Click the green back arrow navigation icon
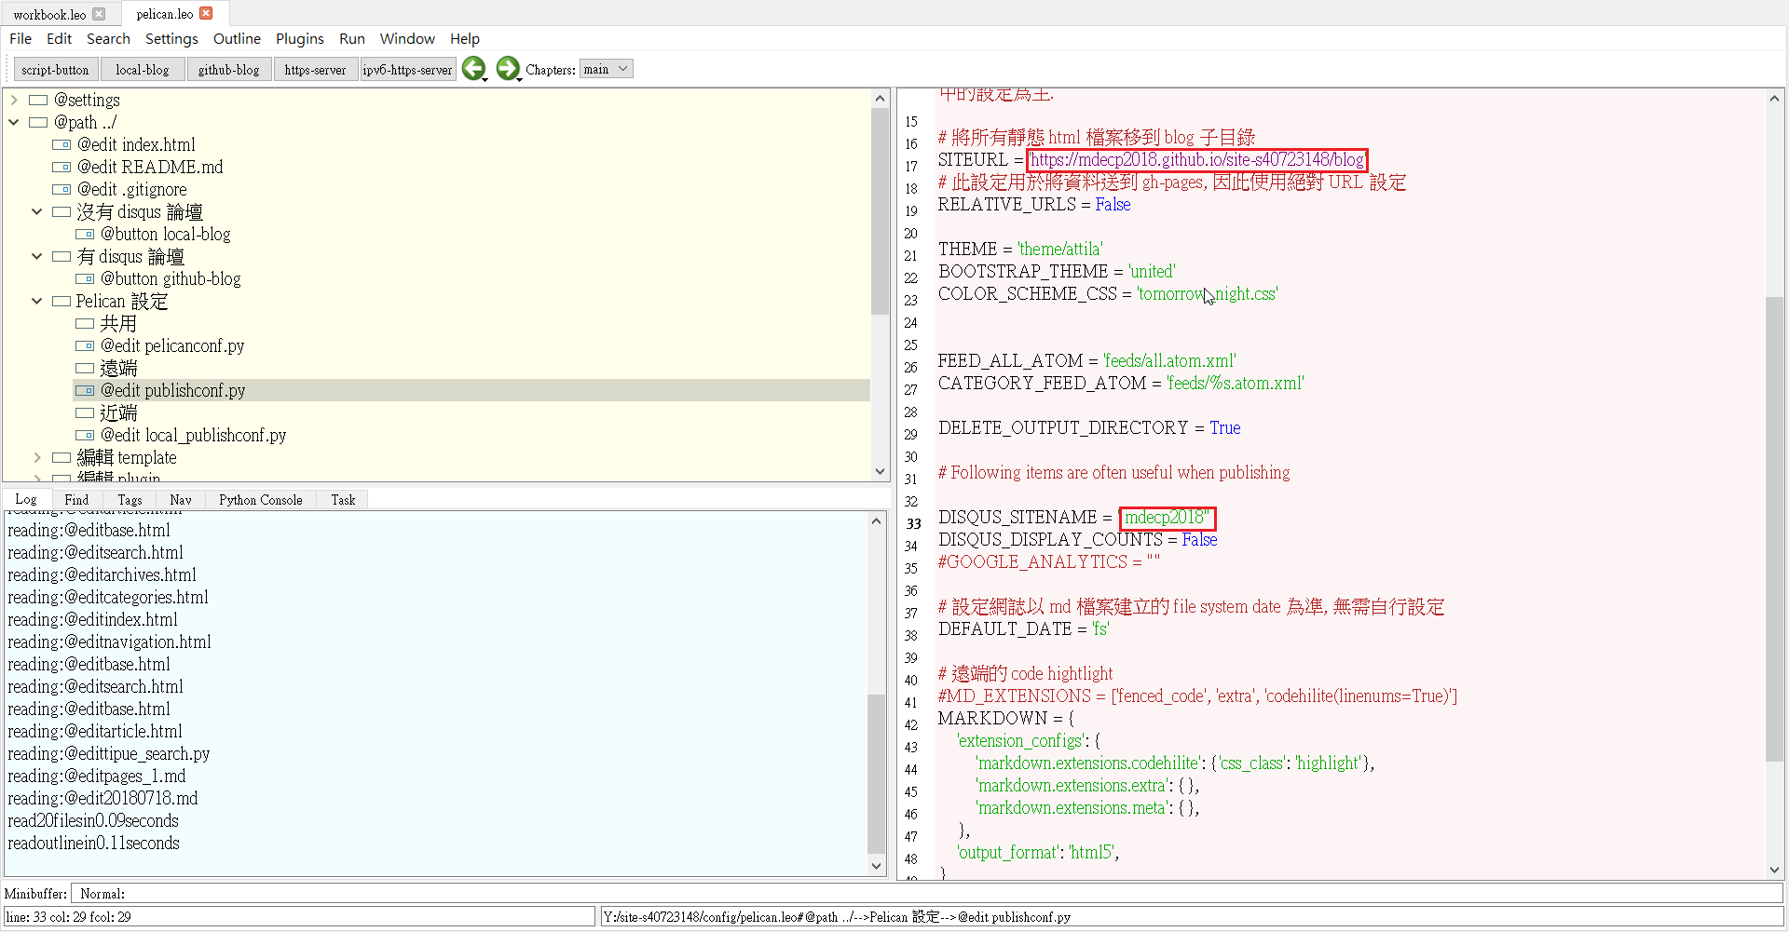This screenshot has width=1789, height=932. tap(473, 68)
